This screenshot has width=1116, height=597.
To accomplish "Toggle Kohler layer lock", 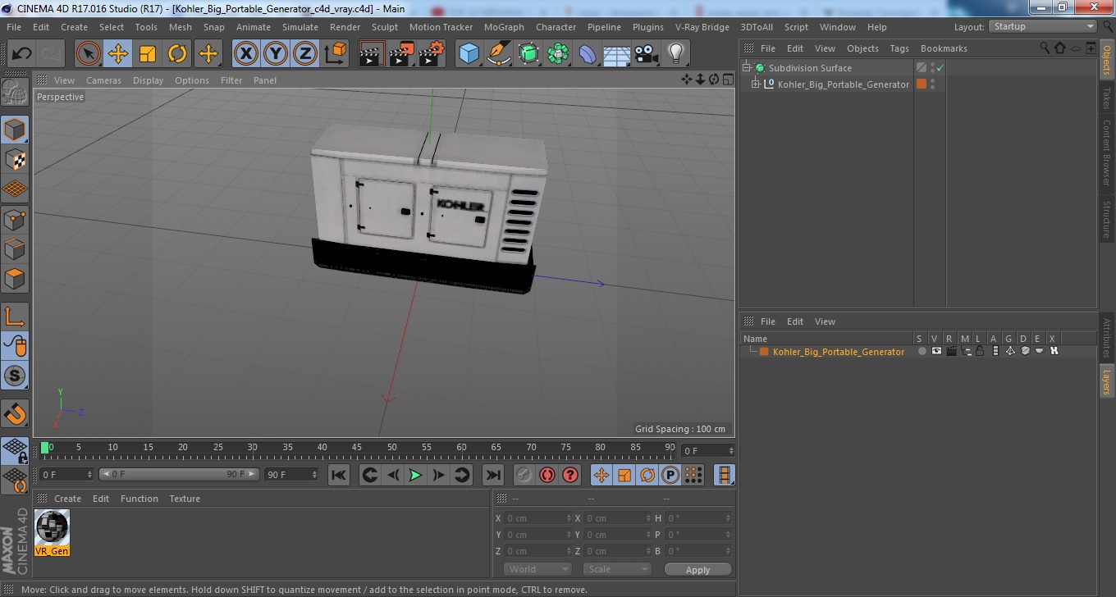I will click(x=980, y=352).
